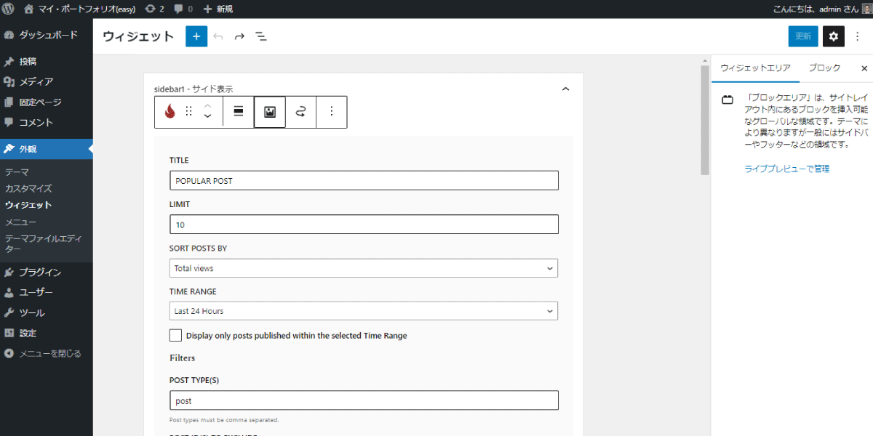The width and height of the screenshot is (873, 436).
Task: Switch to the ウィジェットエリア tab
Action: [755, 68]
